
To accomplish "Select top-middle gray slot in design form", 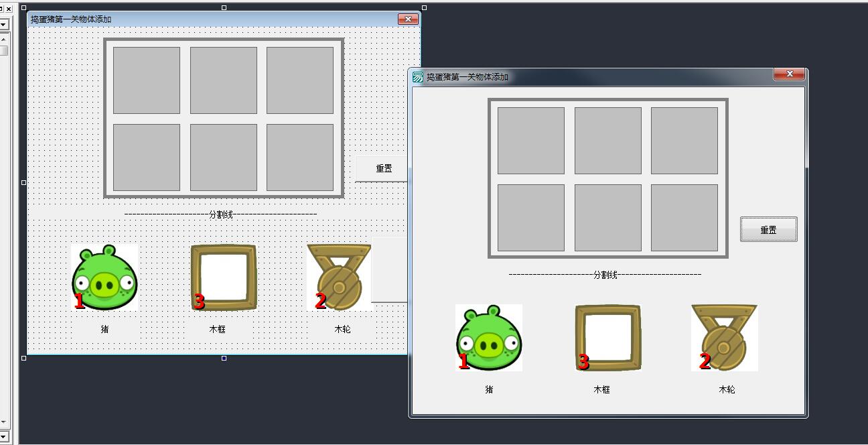I will click(224, 80).
